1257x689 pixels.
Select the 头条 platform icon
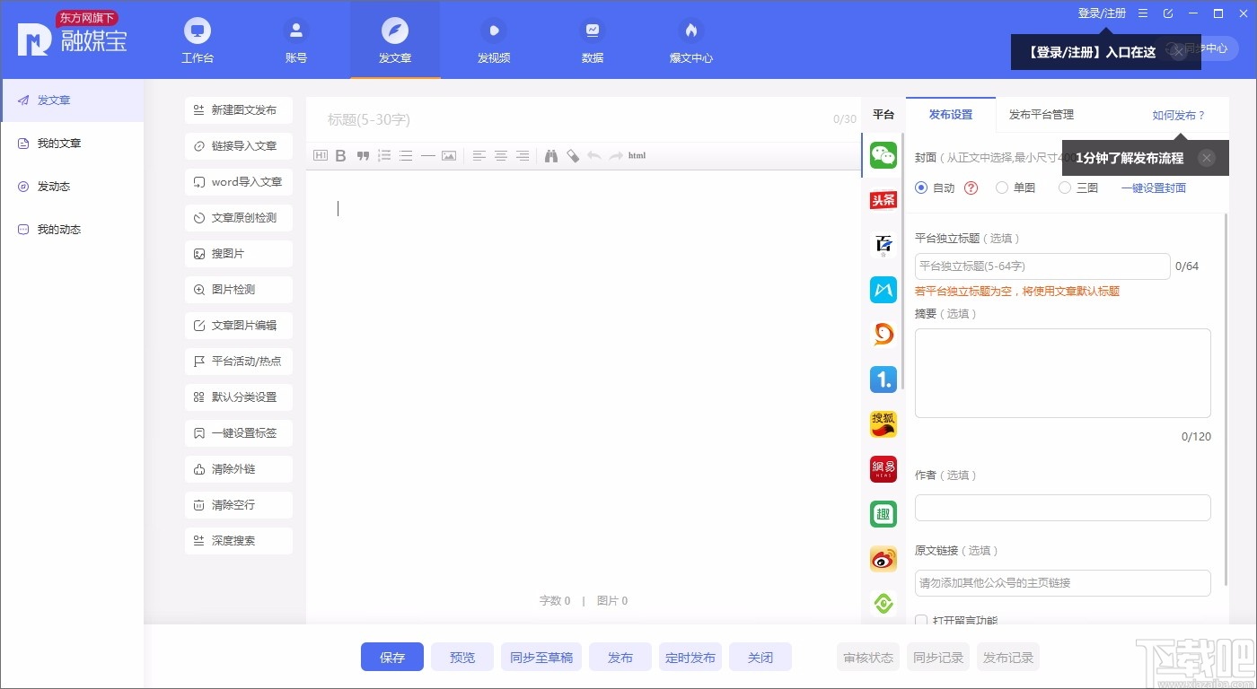(x=883, y=199)
